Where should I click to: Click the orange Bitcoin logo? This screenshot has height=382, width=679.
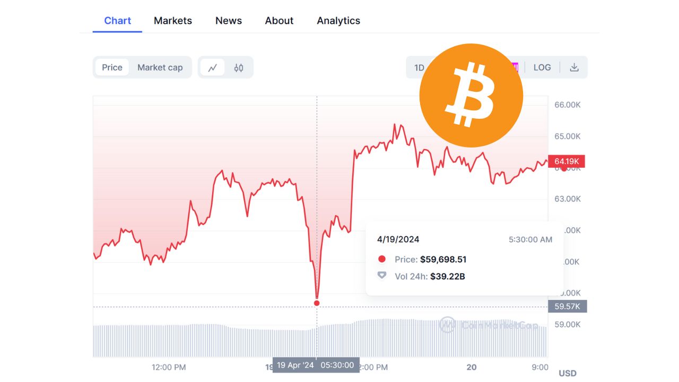click(471, 95)
